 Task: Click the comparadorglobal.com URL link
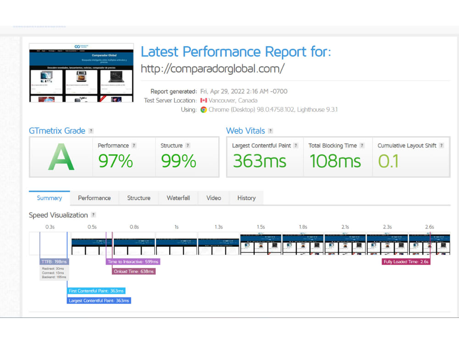pos(213,69)
